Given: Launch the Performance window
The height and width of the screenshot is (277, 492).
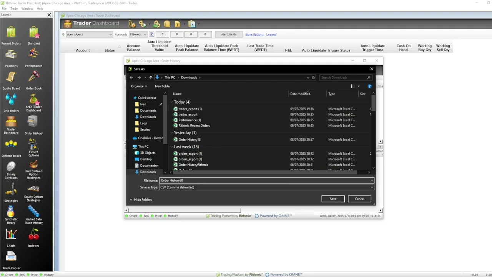Looking at the screenshot, I should [x=33, y=58].
